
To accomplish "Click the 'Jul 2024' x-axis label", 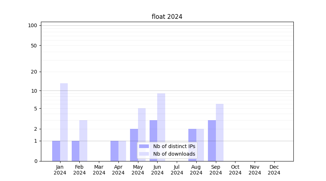I will pyautogui.click(x=177, y=170).
